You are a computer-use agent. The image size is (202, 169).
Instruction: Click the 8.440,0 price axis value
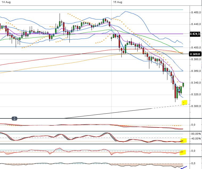196,24
